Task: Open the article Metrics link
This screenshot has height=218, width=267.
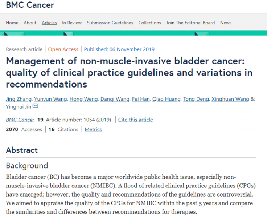Action: tap(93, 129)
